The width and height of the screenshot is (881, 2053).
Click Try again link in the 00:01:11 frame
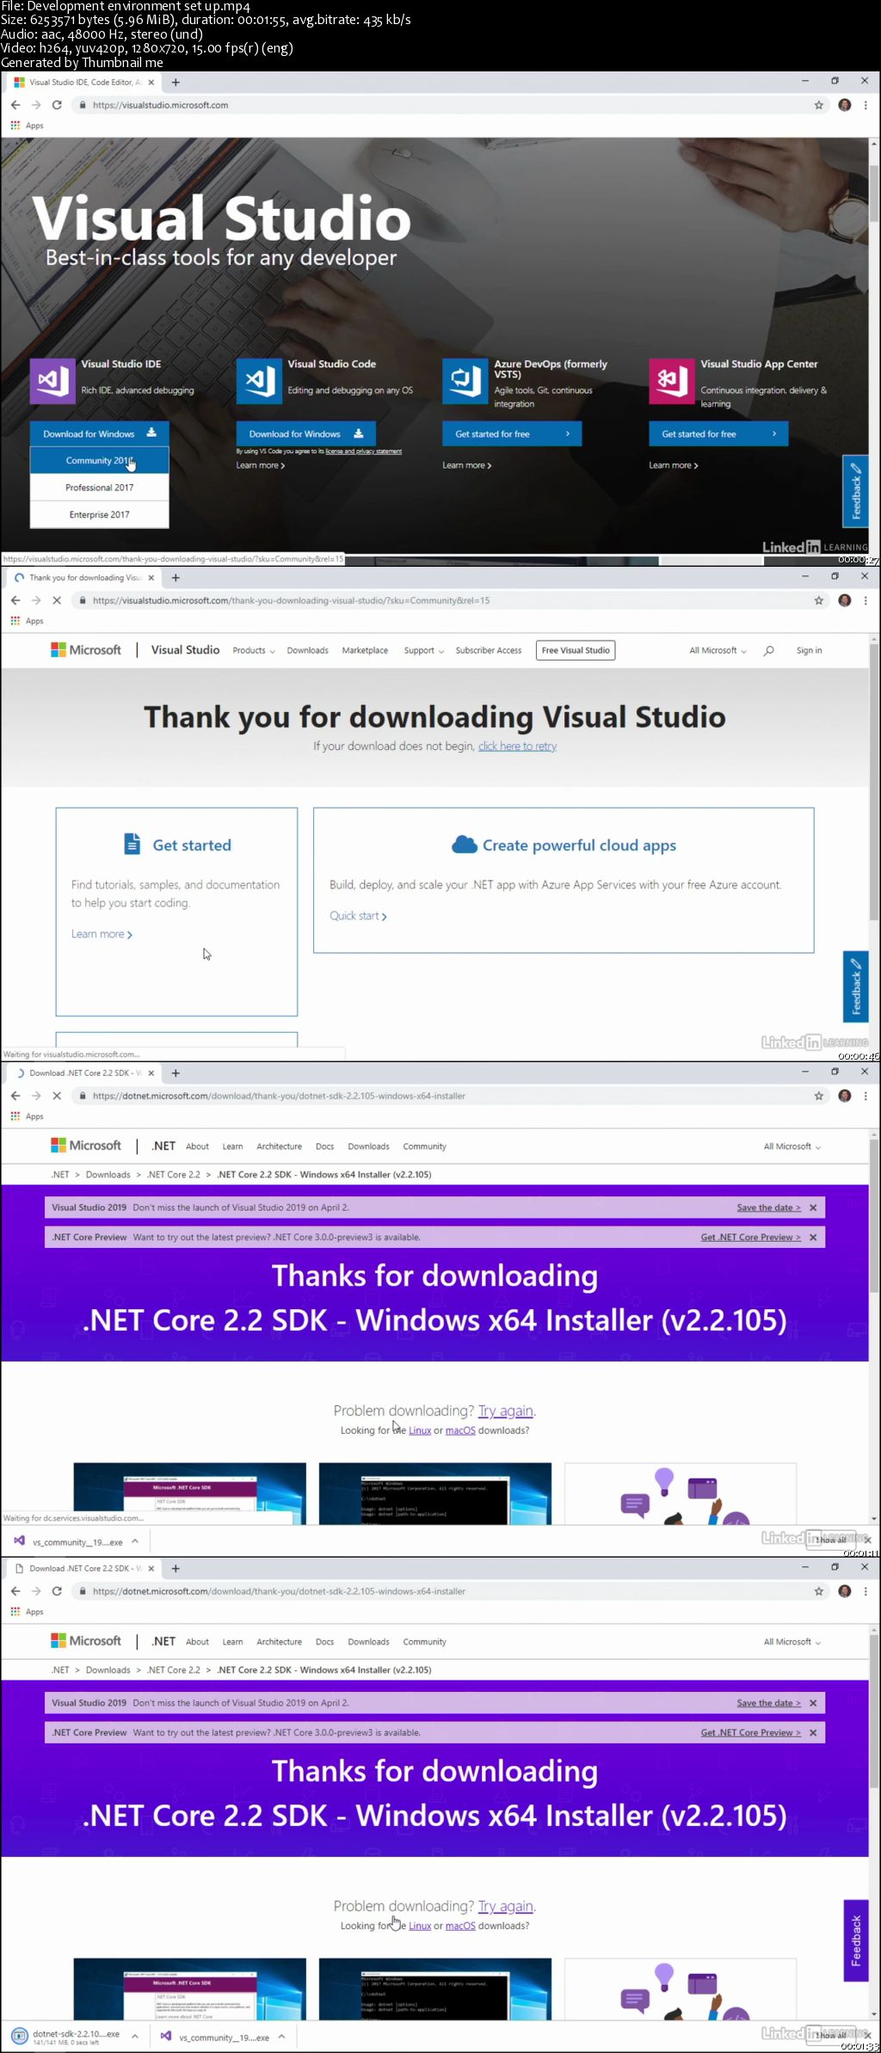click(506, 1411)
